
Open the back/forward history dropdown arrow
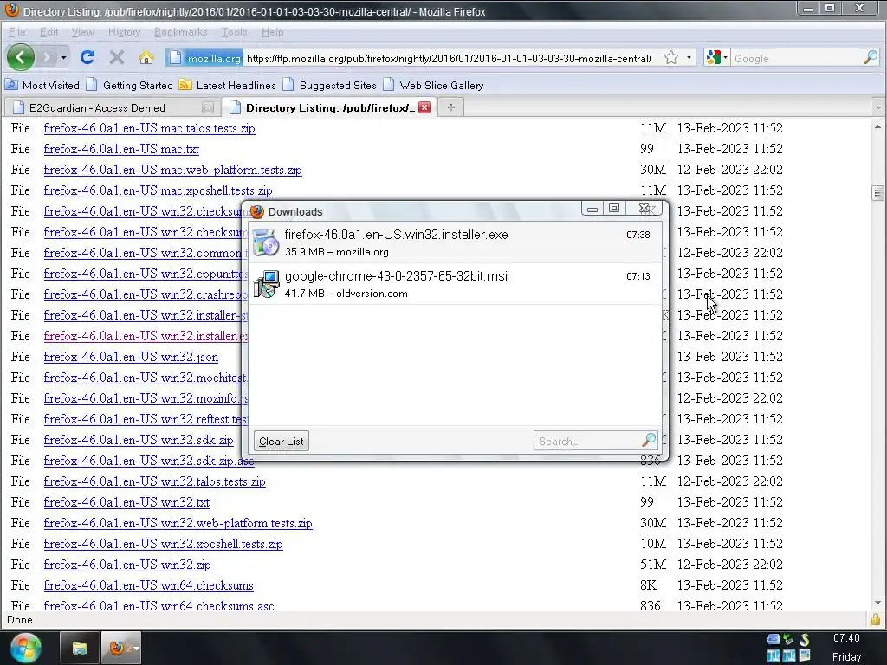point(63,58)
